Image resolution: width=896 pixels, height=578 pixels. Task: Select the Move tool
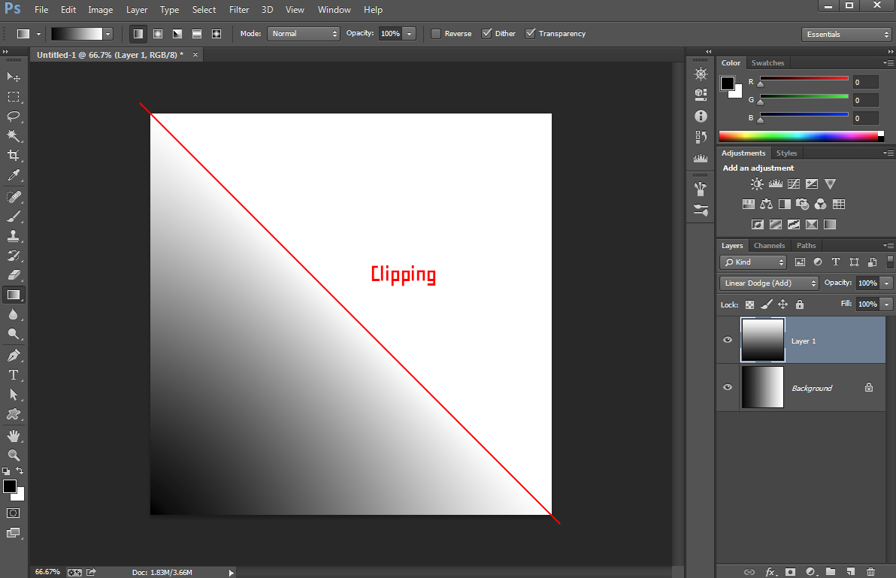pos(12,77)
